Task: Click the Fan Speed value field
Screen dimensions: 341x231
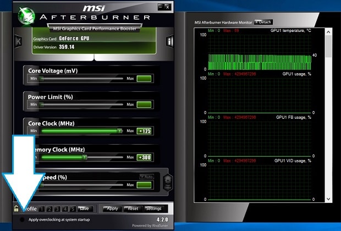Action: click(144, 185)
